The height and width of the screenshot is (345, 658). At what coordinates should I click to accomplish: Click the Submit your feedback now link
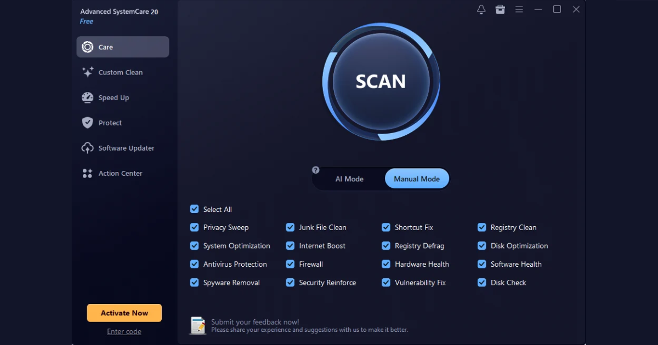pyautogui.click(x=255, y=322)
